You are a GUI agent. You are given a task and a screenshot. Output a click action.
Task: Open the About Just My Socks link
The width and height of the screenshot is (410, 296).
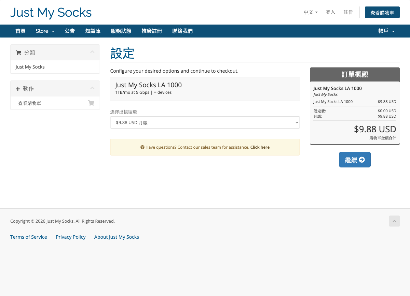tap(117, 237)
